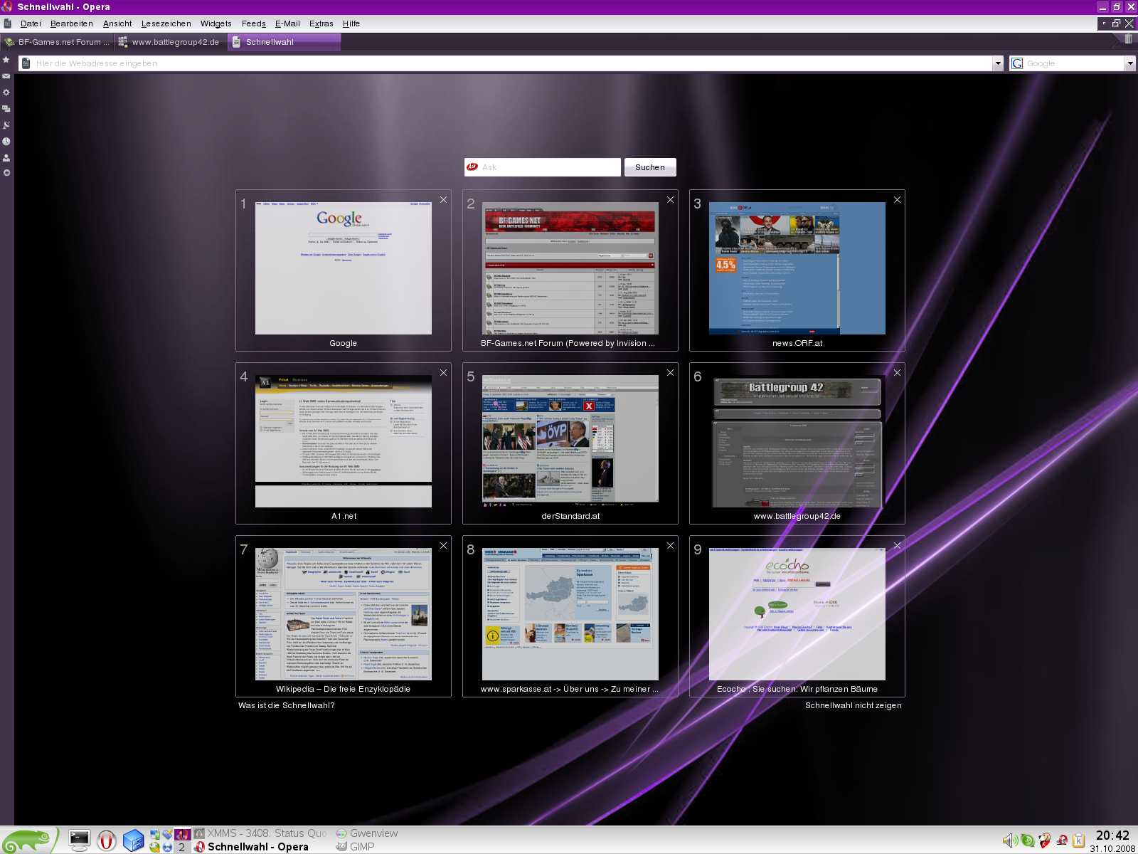Image resolution: width=1138 pixels, height=854 pixels.
Task: Open the blue file cabinet launcher in taskbar
Action: pyautogui.click(x=133, y=840)
